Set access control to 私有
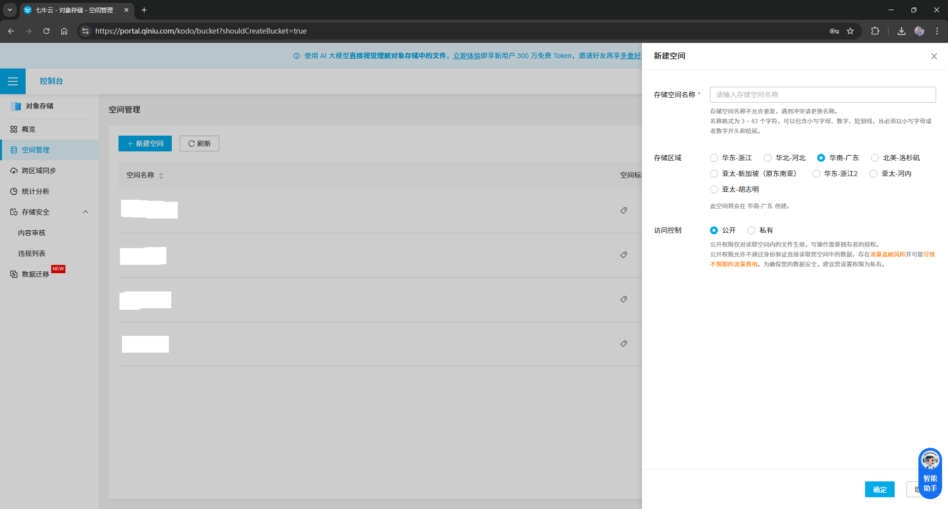 point(751,230)
